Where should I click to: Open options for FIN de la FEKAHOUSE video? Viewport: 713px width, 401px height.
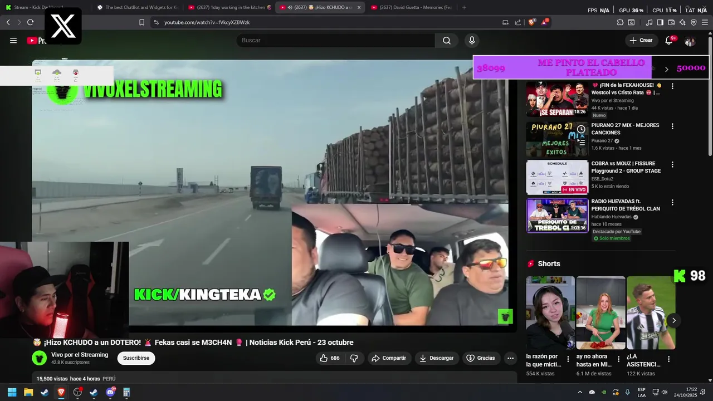[x=672, y=86]
